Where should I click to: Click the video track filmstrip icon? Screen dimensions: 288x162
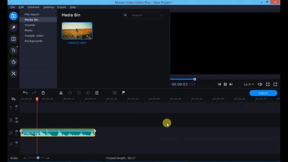[x=11, y=120]
